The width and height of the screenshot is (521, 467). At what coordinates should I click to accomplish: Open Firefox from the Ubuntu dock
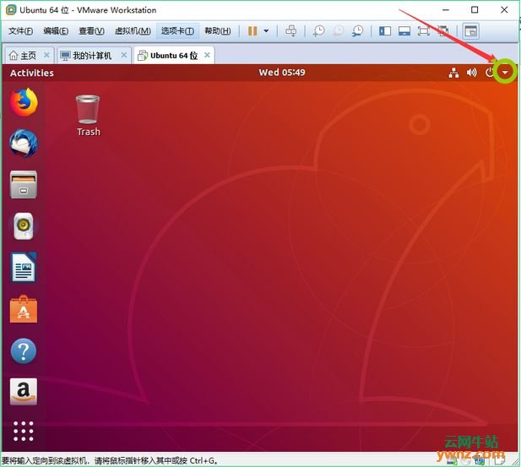pyautogui.click(x=24, y=102)
